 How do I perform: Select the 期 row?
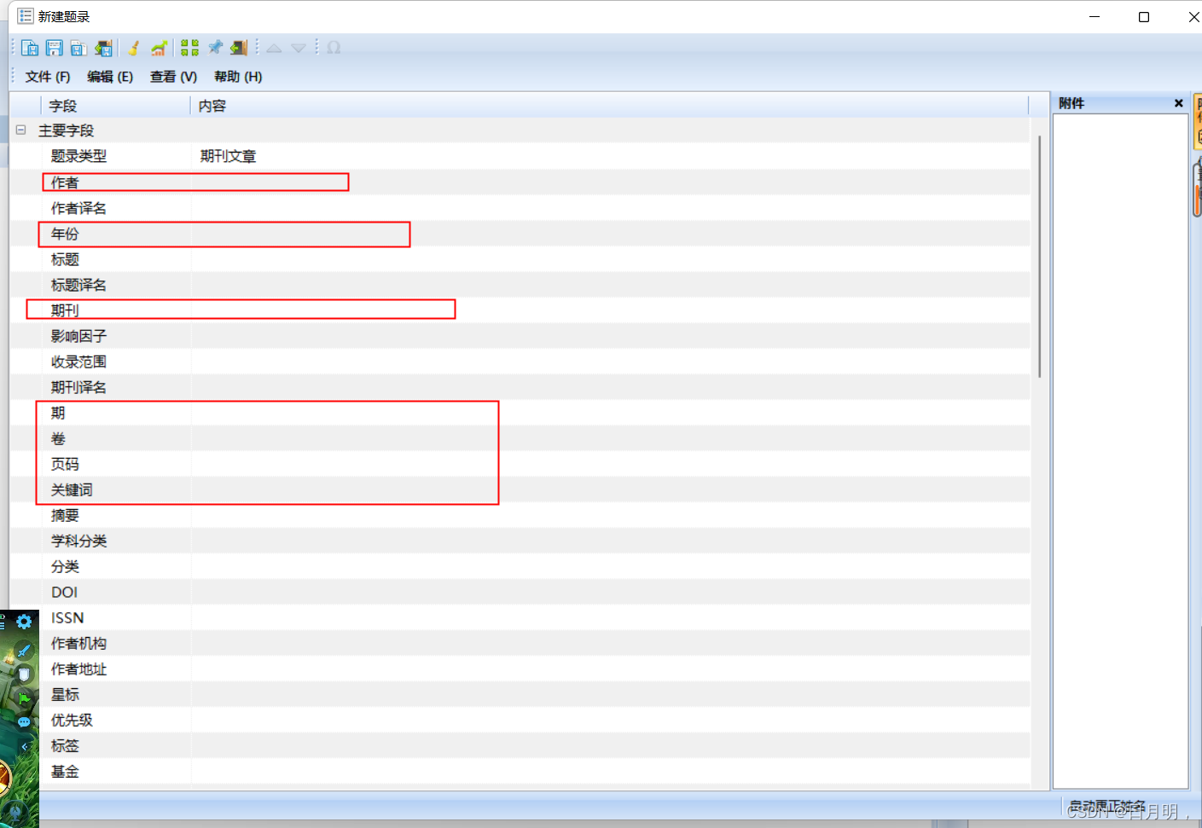pyautogui.click(x=520, y=413)
